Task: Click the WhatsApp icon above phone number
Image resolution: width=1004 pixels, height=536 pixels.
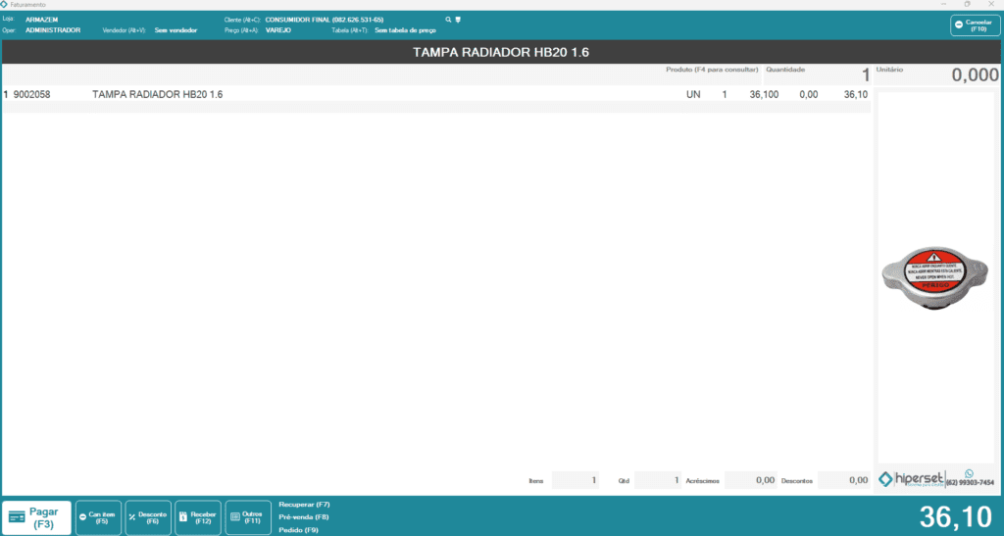Action: coord(970,472)
